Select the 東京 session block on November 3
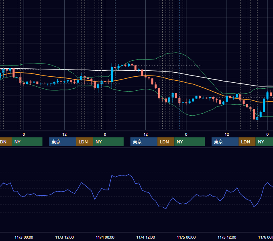The width and height of the screenshot is (273, 241). click(x=63, y=142)
